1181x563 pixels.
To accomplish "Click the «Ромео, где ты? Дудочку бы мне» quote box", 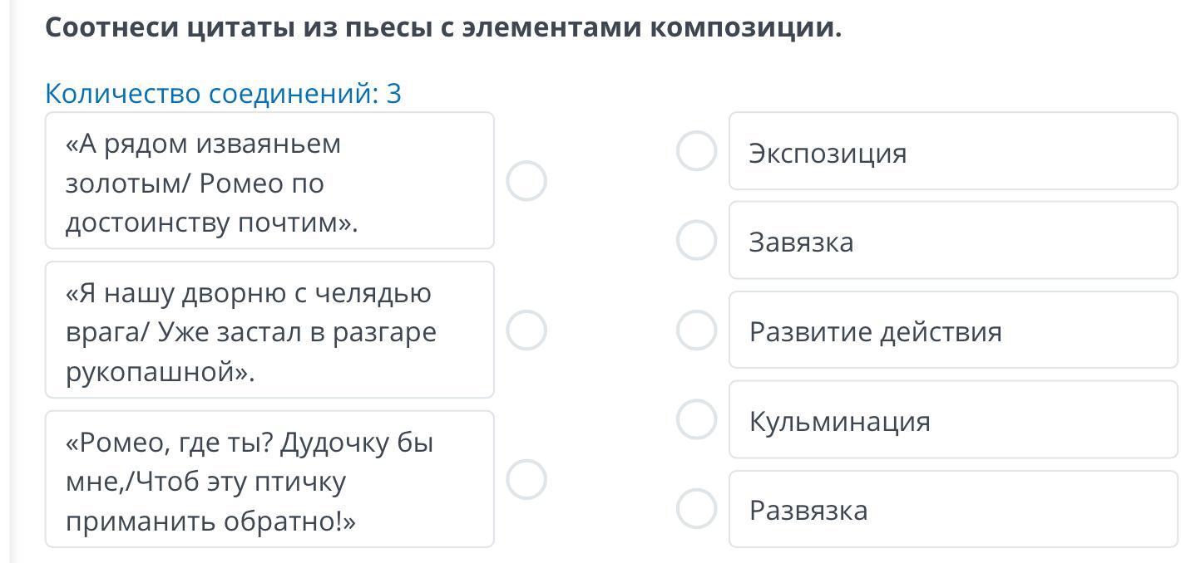I will pyautogui.click(x=269, y=480).
